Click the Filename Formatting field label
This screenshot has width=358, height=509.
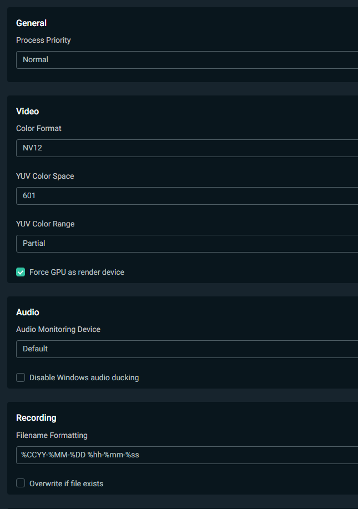point(52,435)
